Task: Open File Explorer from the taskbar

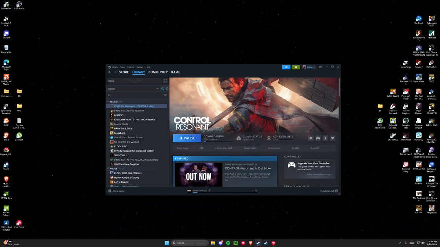Action: pyautogui.click(x=213, y=243)
